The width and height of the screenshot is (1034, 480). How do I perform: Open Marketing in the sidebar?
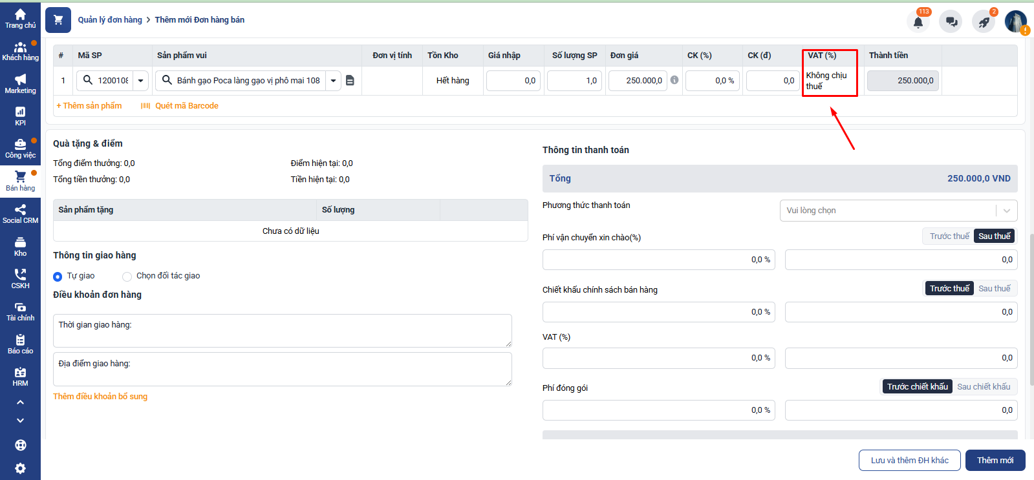point(20,84)
